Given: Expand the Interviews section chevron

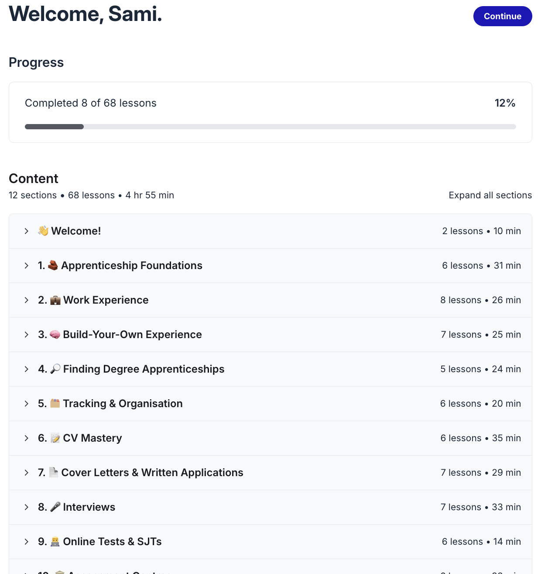Looking at the screenshot, I should coord(27,507).
